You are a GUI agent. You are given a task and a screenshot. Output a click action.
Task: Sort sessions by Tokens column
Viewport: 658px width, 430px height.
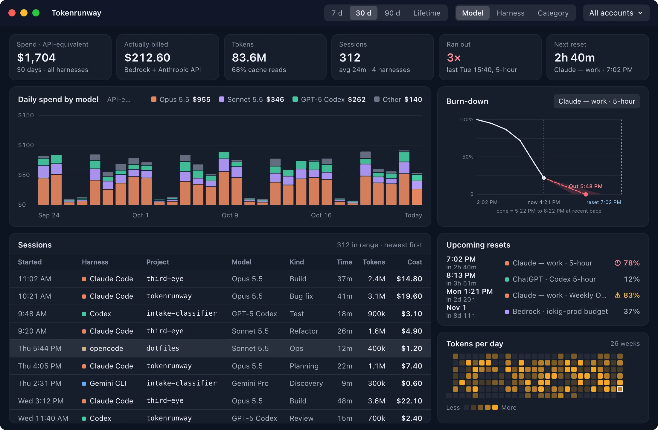pyautogui.click(x=374, y=262)
